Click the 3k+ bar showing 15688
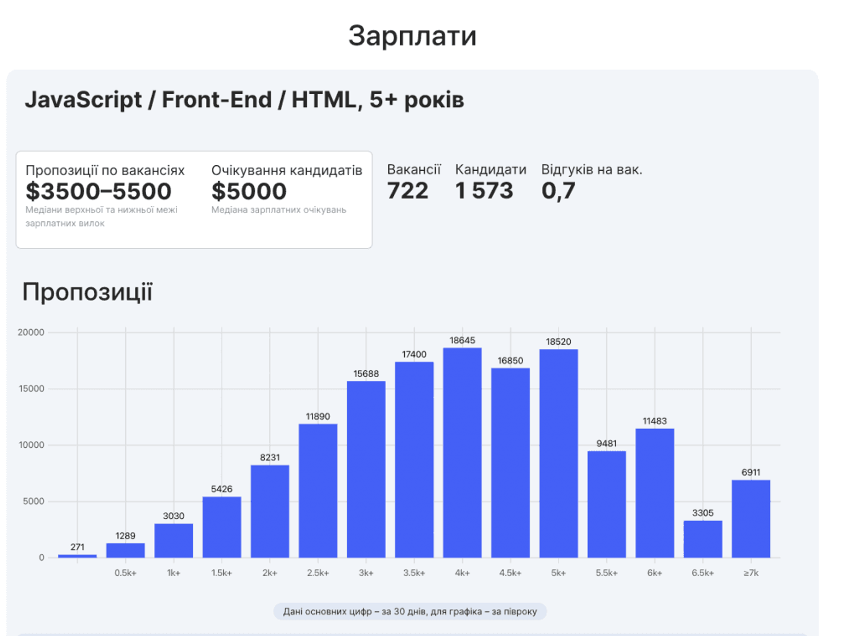858x636 pixels. point(366,469)
